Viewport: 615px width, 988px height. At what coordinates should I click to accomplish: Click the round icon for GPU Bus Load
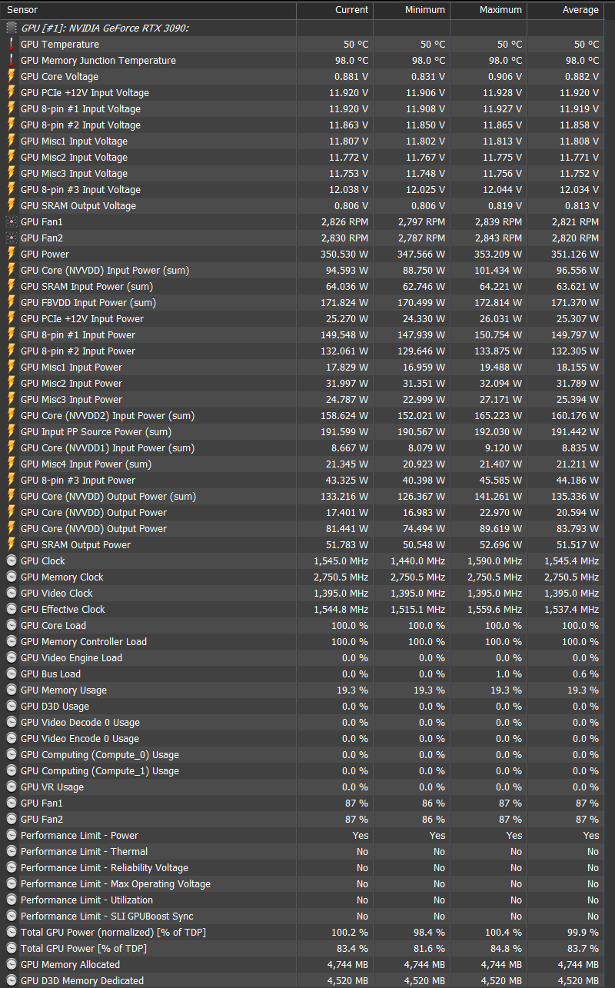coord(12,674)
